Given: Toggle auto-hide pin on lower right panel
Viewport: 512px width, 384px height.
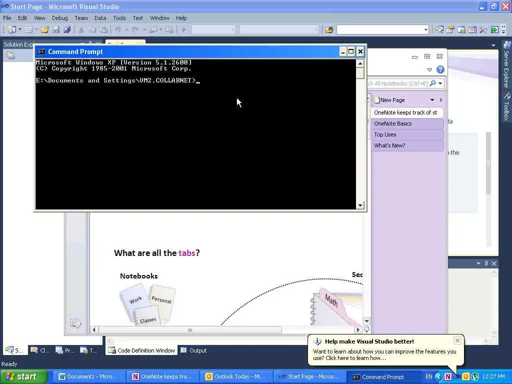Looking at the screenshot, I should tap(486, 263).
